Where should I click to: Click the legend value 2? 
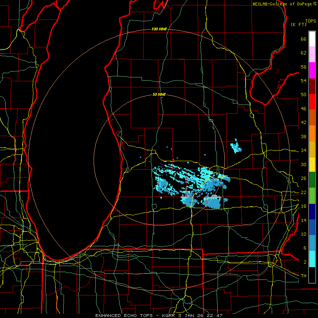click(x=305, y=262)
